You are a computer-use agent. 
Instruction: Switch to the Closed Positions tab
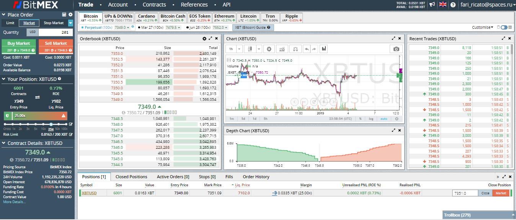(131, 177)
